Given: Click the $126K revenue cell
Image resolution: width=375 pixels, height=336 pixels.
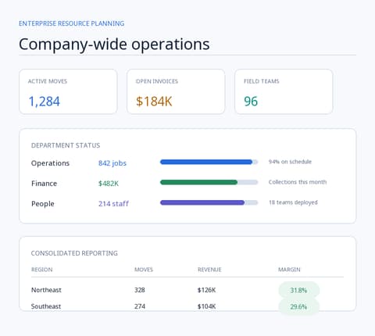Looking at the screenshot, I should [x=206, y=290].
